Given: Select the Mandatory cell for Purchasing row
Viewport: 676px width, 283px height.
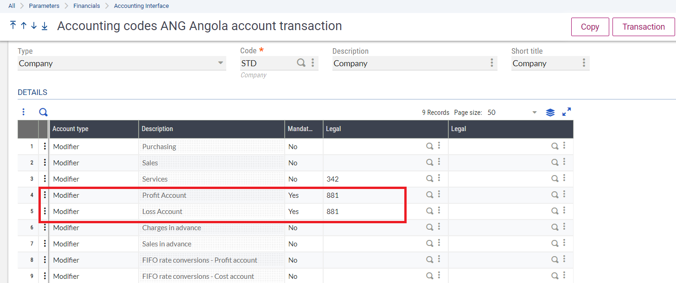Looking at the screenshot, I should click(x=303, y=146).
